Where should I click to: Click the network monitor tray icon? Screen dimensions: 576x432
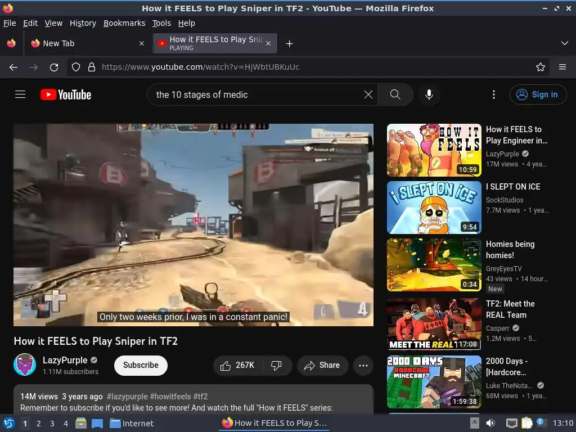[511, 423]
